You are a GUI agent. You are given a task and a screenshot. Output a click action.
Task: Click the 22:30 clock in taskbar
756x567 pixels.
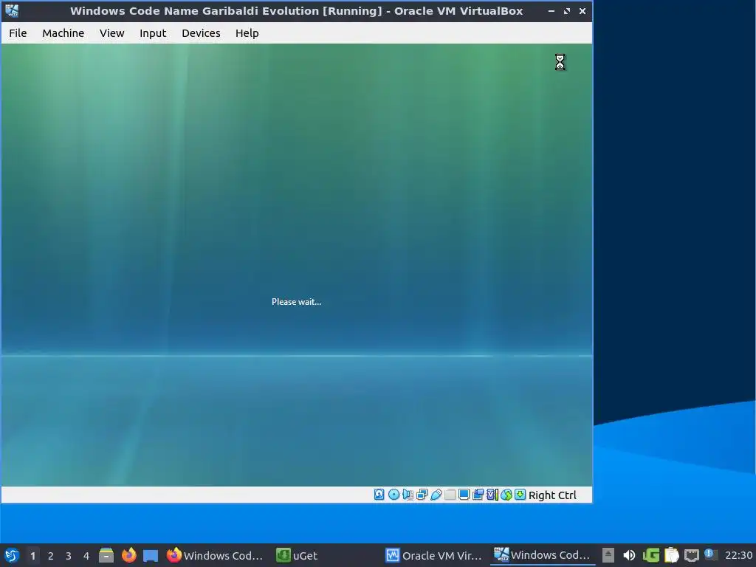tap(738, 555)
